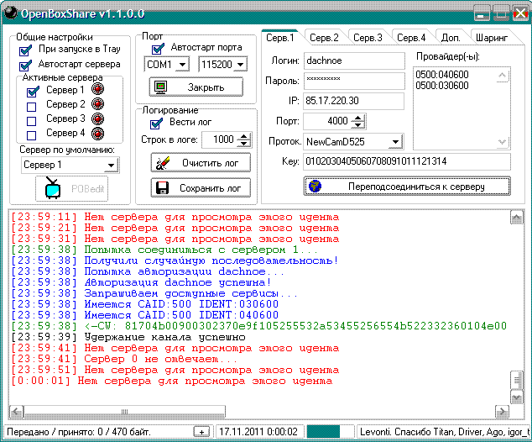Image resolution: width=532 pixels, height=442 pixels.
Task: Click the red status indicator beside Сервер 3
Action: [97, 118]
